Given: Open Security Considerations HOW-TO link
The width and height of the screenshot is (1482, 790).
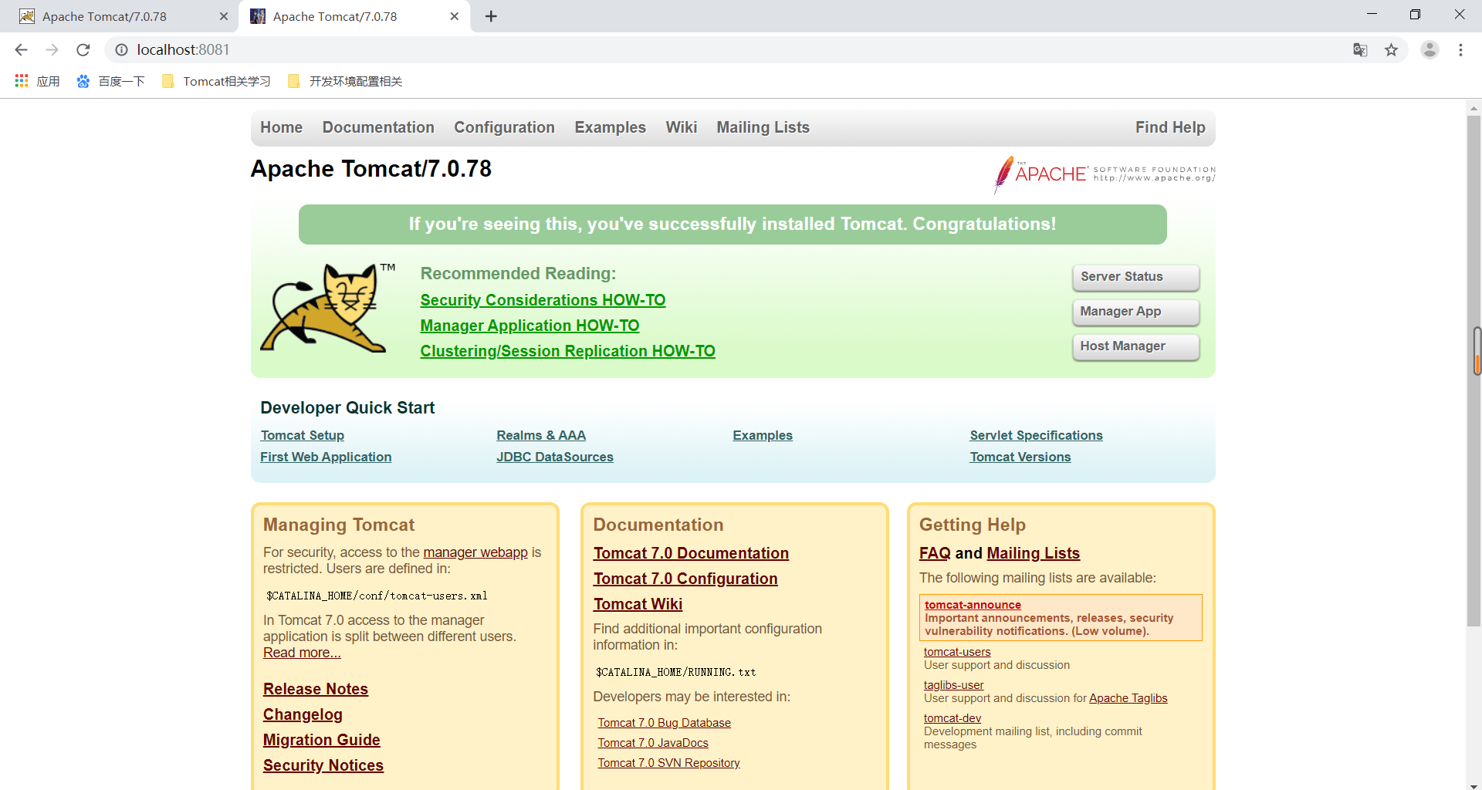Looking at the screenshot, I should tap(543, 300).
